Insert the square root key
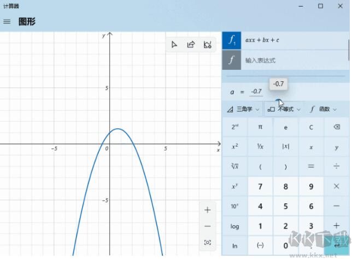Viewport: 352px width, 259px height. [x=235, y=166]
